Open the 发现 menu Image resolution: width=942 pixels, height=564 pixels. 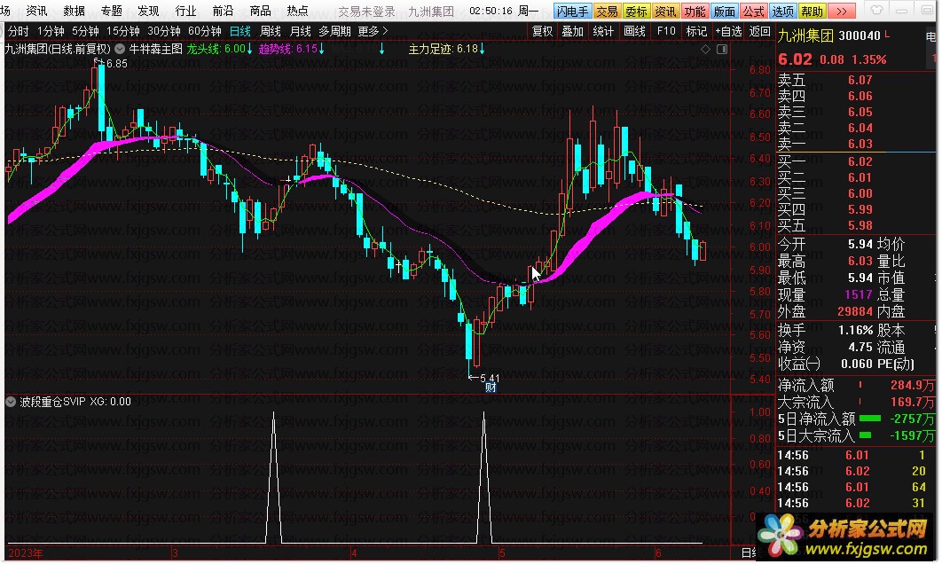point(148,11)
